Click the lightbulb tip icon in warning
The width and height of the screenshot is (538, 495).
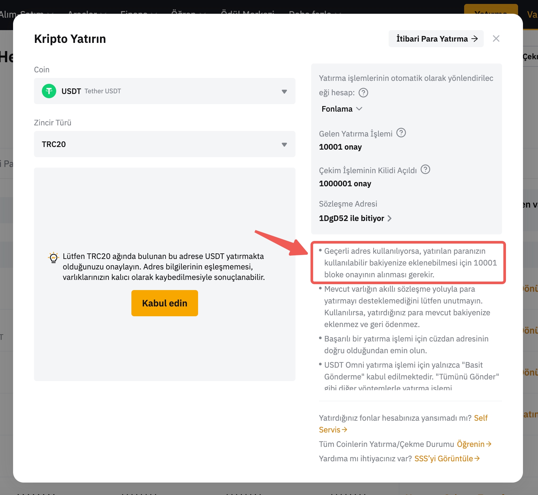tap(53, 257)
